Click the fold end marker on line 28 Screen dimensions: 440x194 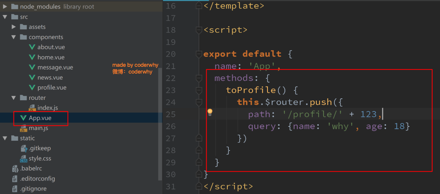pos(199,150)
